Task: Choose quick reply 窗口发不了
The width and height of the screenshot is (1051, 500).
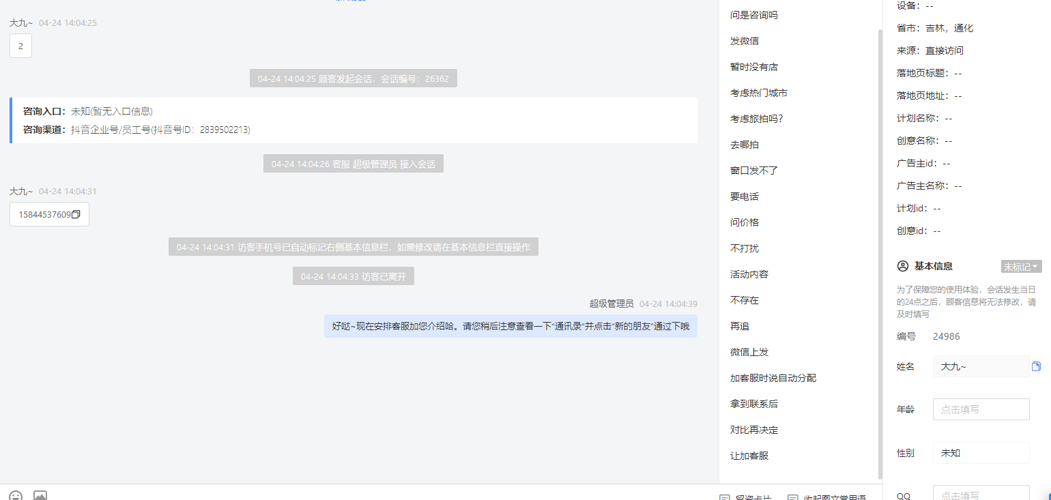Action: click(x=753, y=171)
